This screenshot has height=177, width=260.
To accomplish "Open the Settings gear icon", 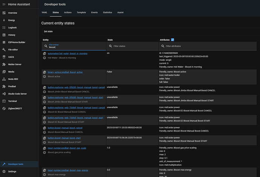I will tap(4, 171).
